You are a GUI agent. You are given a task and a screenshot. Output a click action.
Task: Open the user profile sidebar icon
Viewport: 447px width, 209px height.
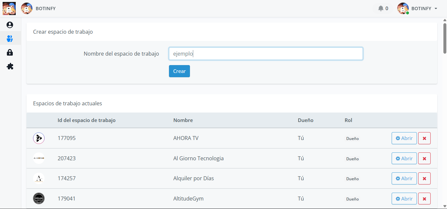pyautogui.click(x=10, y=25)
